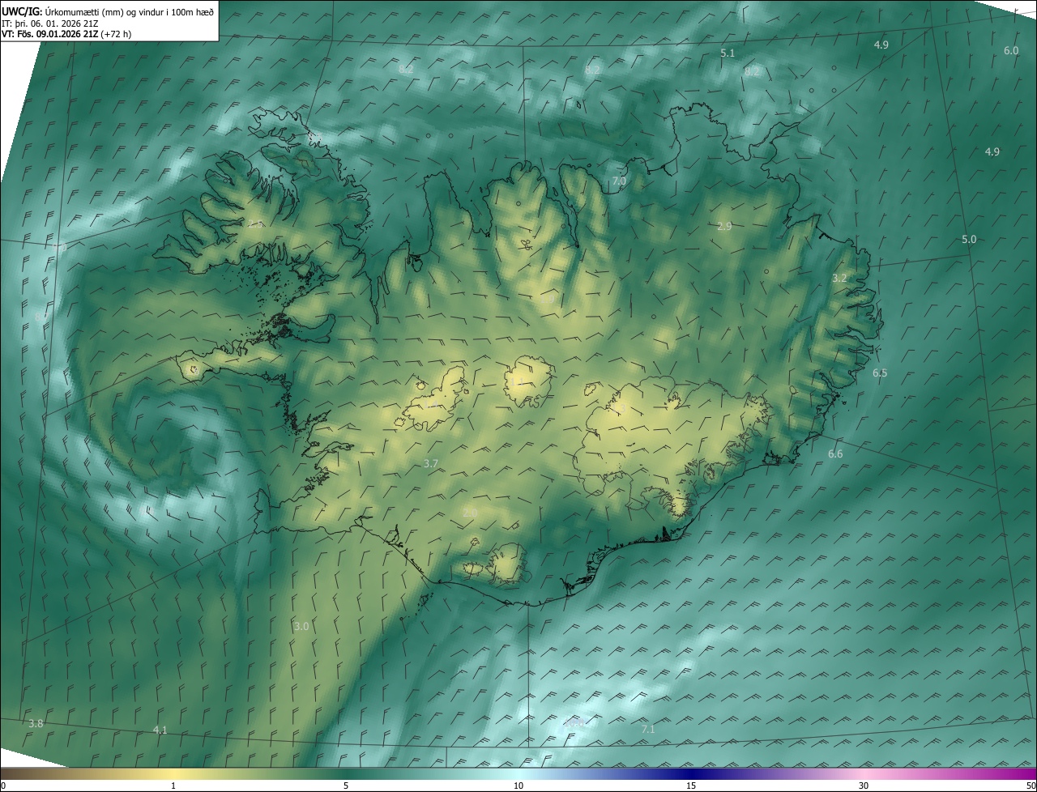Click the 3.2 value label on the map
Image resolution: width=1037 pixels, height=792 pixels.
(839, 279)
